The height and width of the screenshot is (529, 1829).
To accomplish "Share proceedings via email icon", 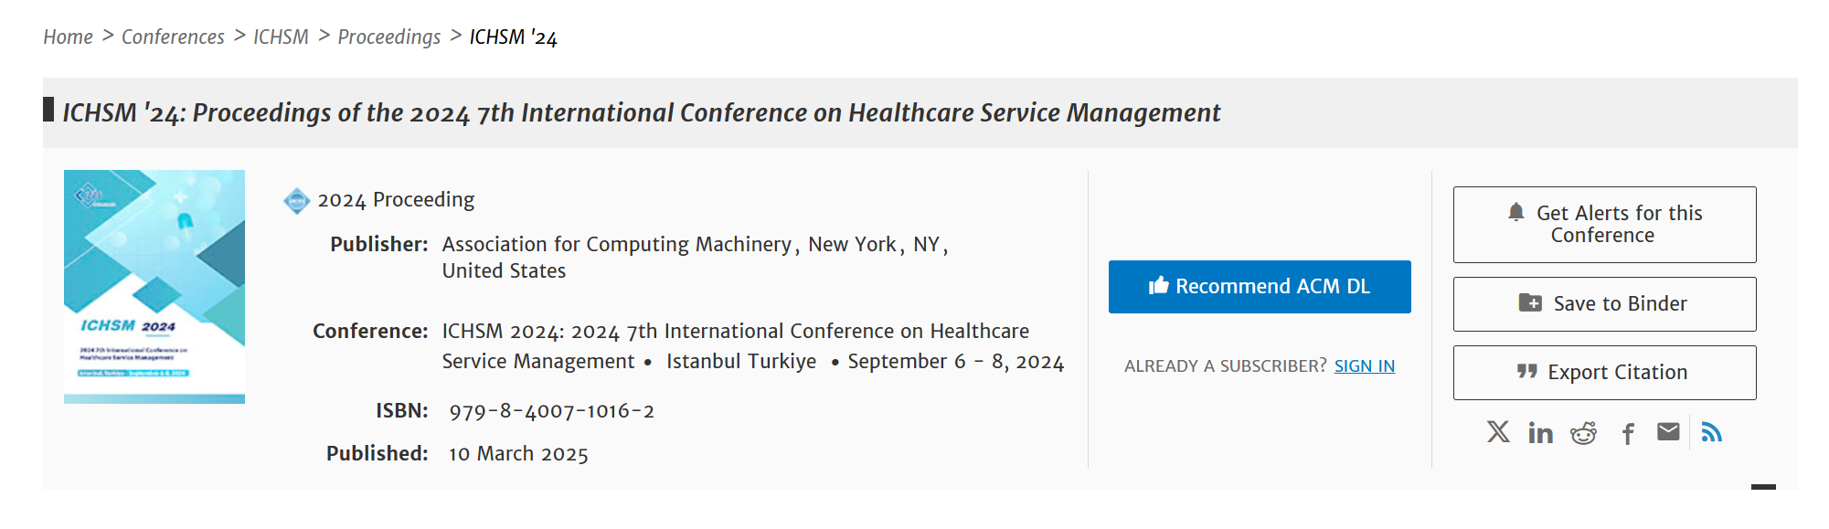I will [x=1668, y=432].
